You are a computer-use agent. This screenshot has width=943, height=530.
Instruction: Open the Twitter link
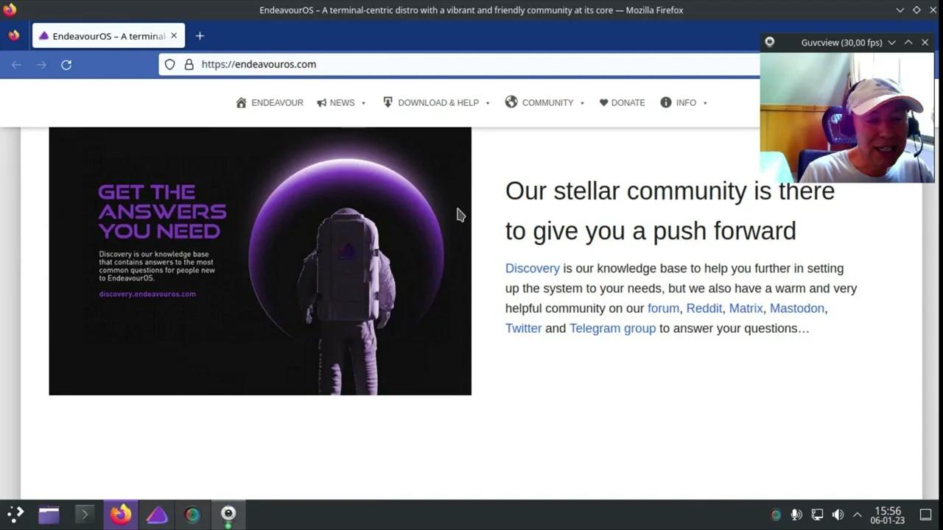[523, 328]
